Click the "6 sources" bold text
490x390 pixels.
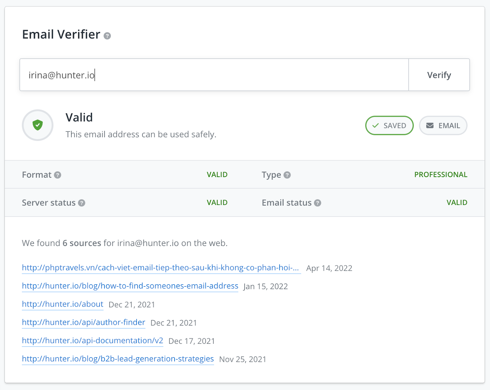point(82,243)
